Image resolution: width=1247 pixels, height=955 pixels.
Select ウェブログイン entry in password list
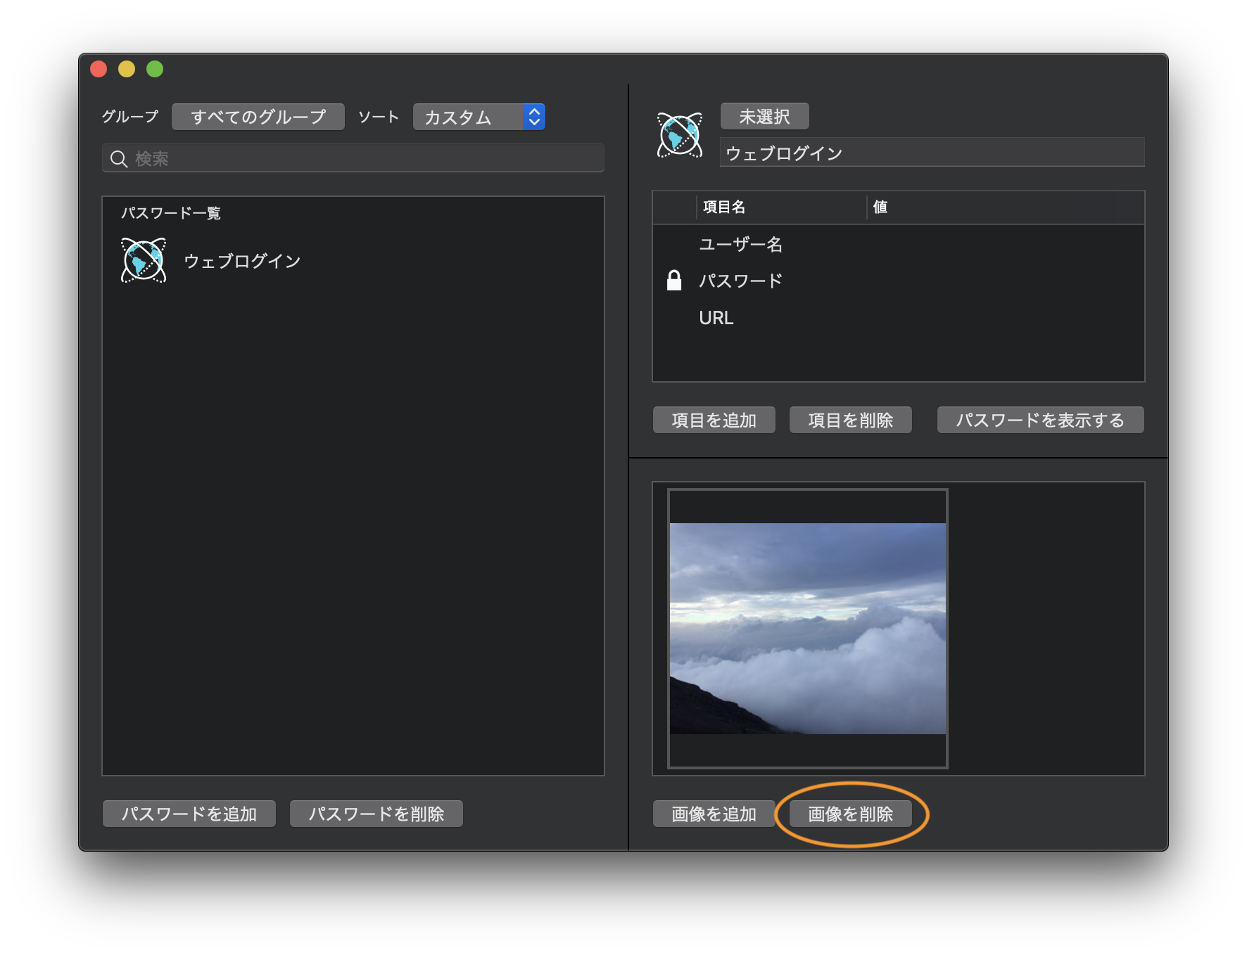click(x=353, y=261)
